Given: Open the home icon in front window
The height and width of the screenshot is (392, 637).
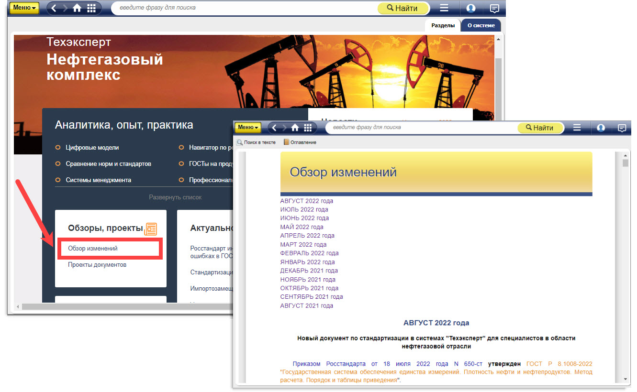Looking at the screenshot, I should pos(295,128).
